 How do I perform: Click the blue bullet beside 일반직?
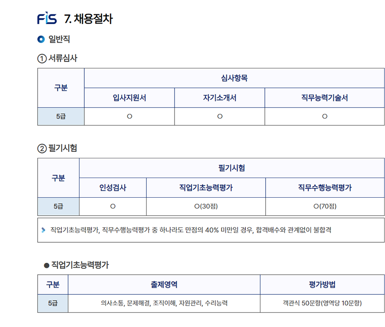(x=41, y=39)
